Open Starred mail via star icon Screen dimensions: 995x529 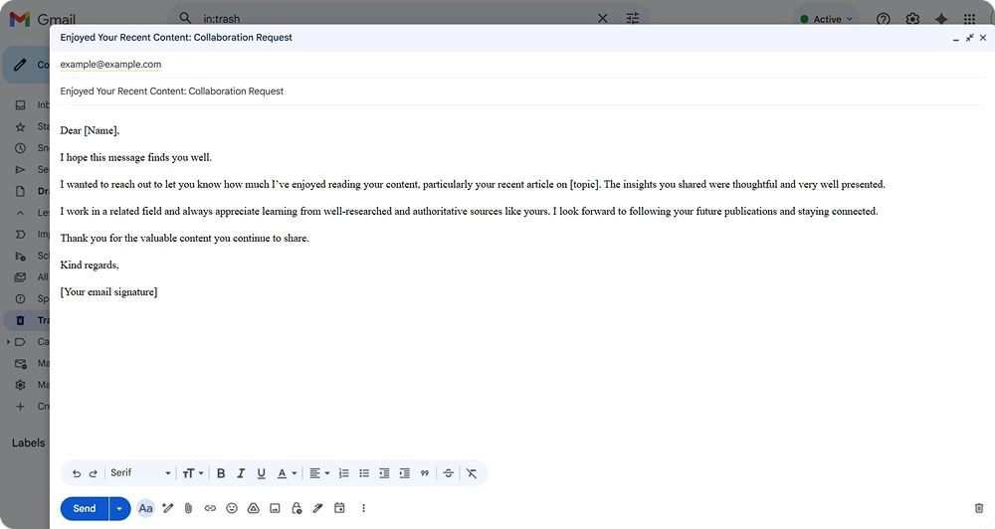pos(20,127)
